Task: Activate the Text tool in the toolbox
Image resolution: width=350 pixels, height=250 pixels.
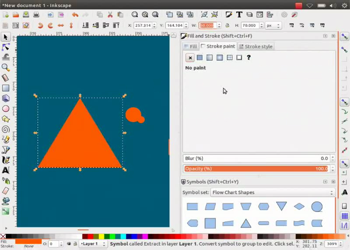Action: [6, 170]
